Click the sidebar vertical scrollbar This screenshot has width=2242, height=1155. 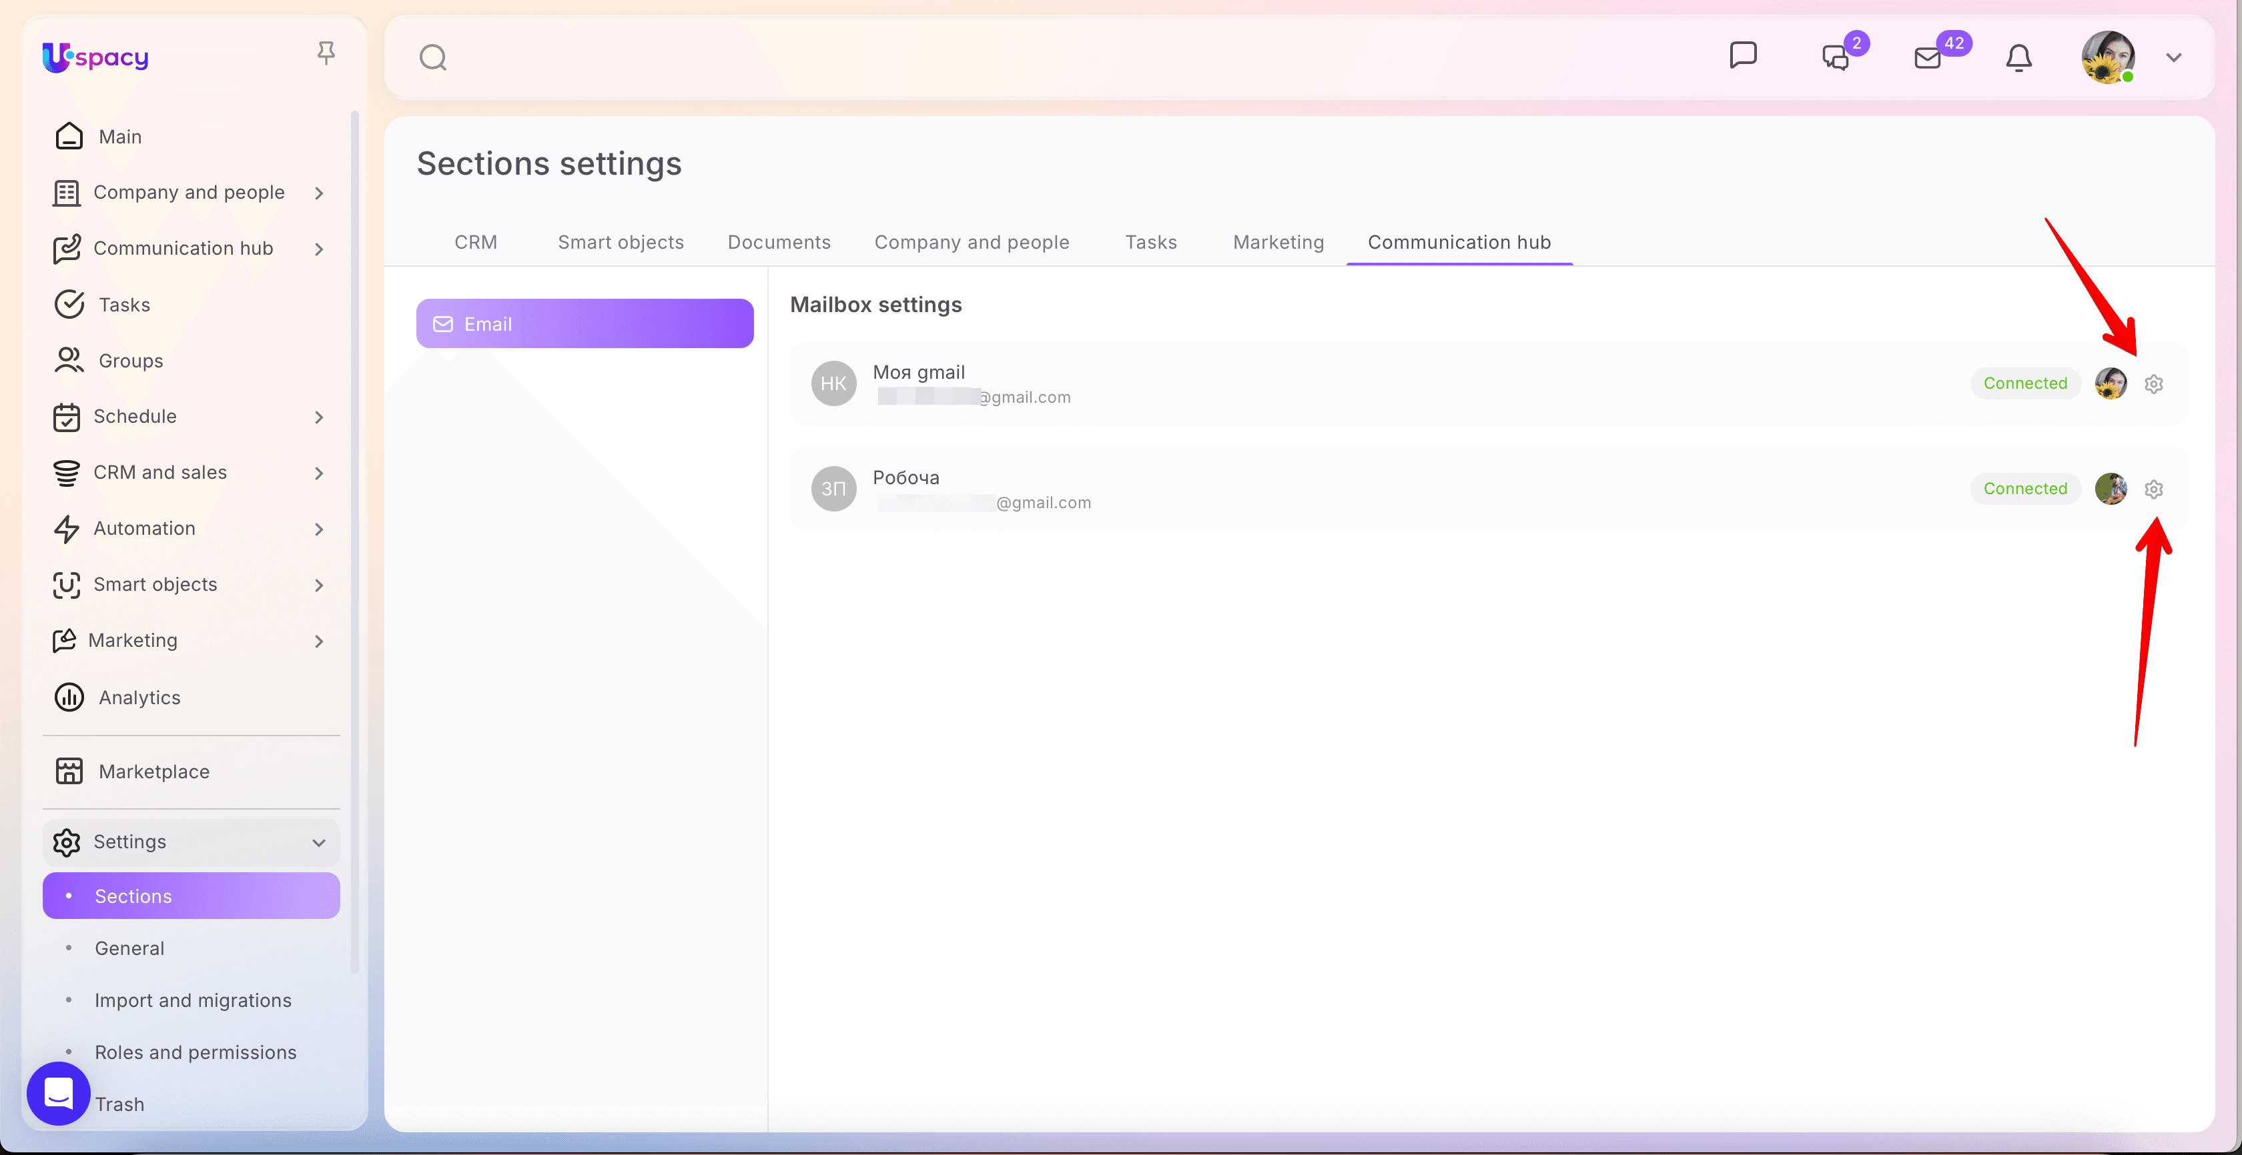(354, 539)
